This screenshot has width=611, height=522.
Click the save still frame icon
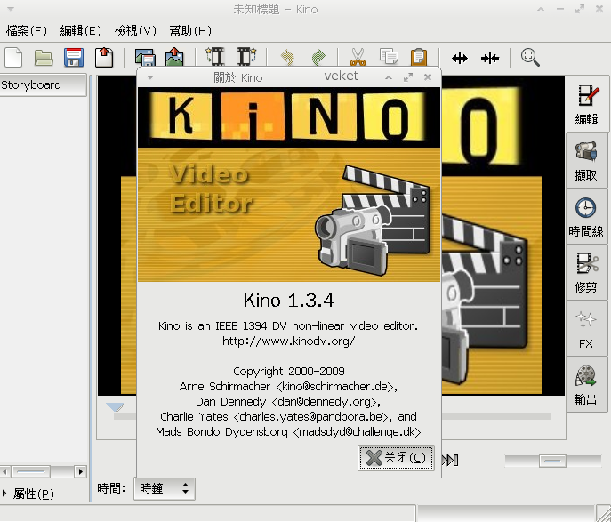click(x=145, y=58)
